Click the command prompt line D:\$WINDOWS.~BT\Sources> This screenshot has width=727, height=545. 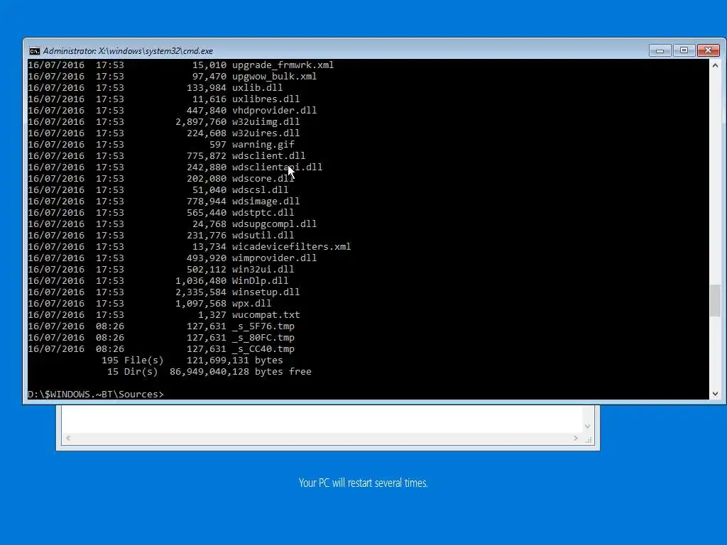[96, 394]
